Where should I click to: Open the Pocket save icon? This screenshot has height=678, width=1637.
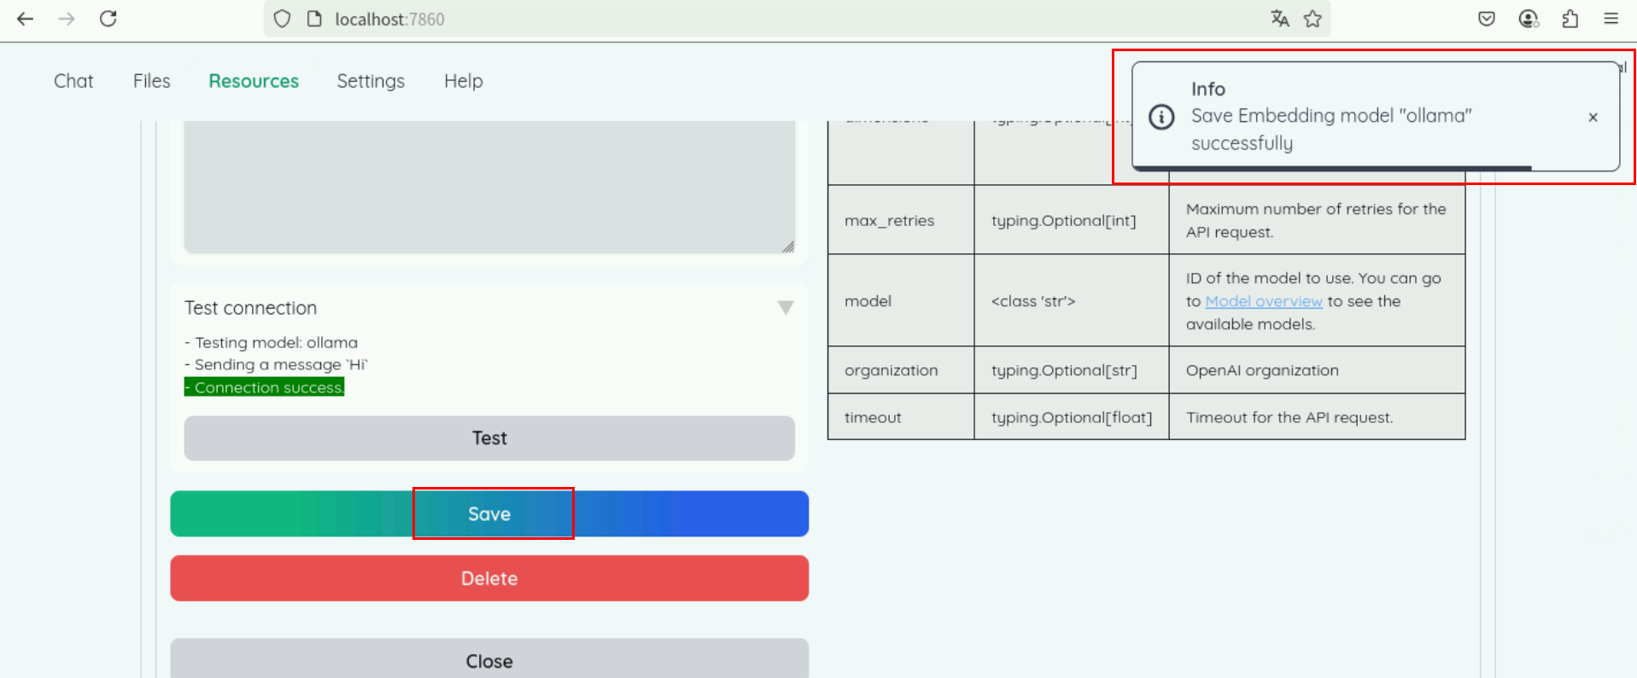(x=1487, y=19)
